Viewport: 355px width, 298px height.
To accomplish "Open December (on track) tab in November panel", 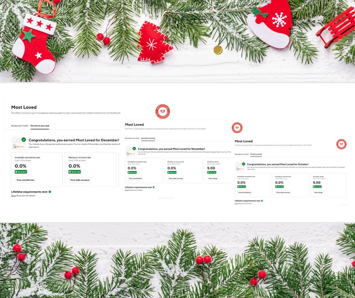I will click(132, 138).
